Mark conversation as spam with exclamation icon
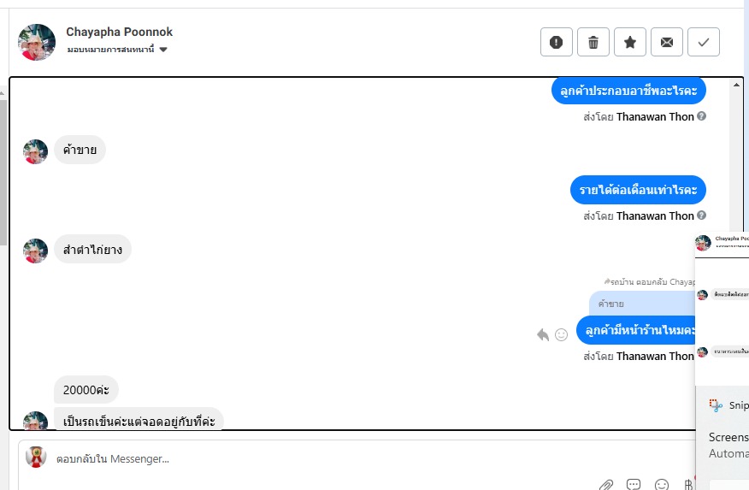Viewport: 749px width, 490px height. point(556,42)
